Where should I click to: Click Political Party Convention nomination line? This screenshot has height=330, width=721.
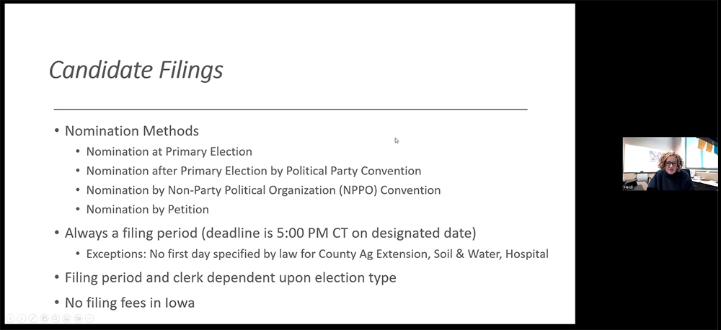[254, 171]
